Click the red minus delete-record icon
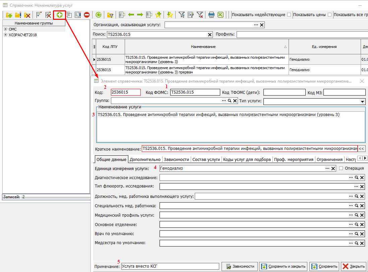Image resolution: width=368 pixels, height=272 pixels. pyautogui.click(x=87, y=15)
